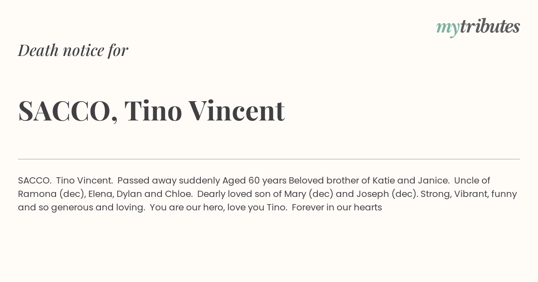The image size is (538, 282).
Task: Click the word "SACCO," in the large title
Action: tap(68, 111)
